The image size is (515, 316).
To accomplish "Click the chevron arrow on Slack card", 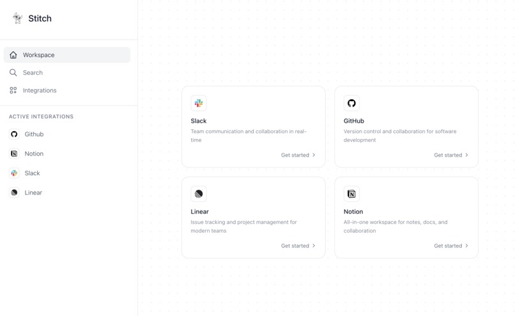I will pyautogui.click(x=314, y=155).
